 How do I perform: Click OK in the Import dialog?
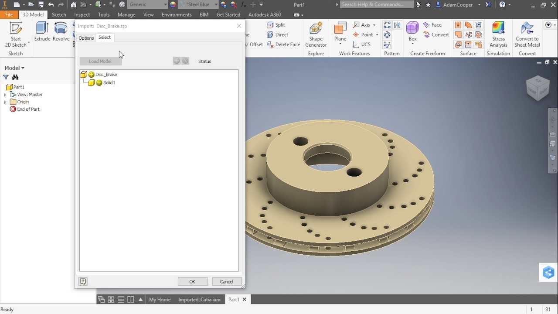point(192,282)
